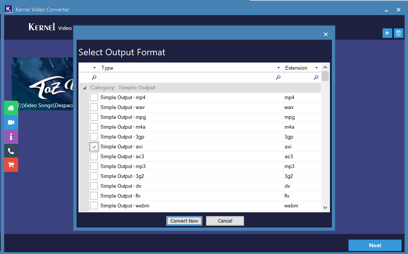Check the Simple Output - mp4 checkbox
The height and width of the screenshot is (254, 408).
[x=94, y=97]
